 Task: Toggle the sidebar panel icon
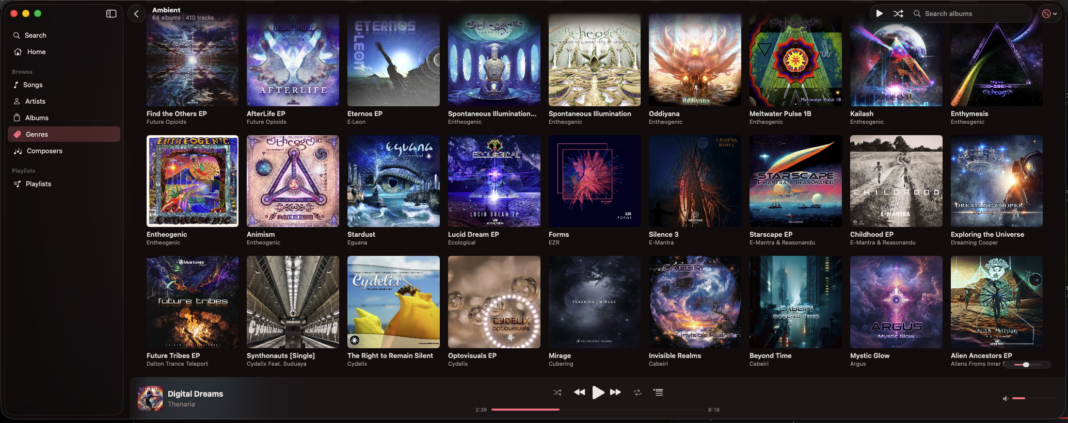click(x=111, y=14)
